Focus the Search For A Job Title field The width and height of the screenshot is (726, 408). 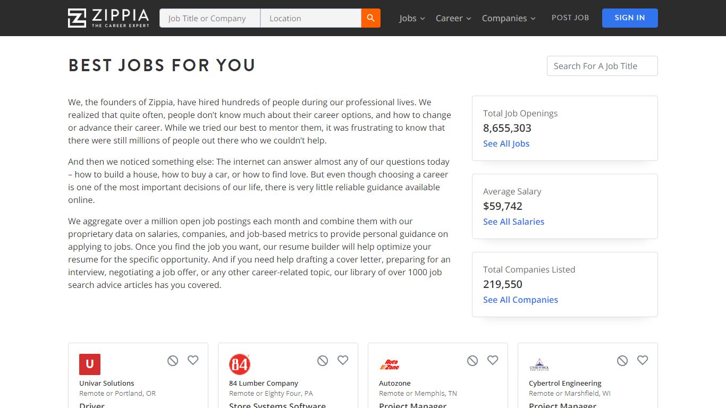(602, 66)
